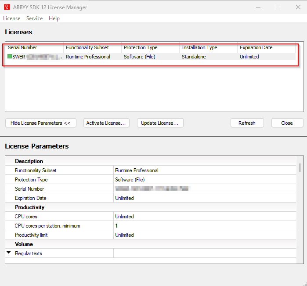Image resolution: width=307 pixels, height=286 pixels.
Task: Click the ABBYY app icon in title bar
Action: point(7,7)
